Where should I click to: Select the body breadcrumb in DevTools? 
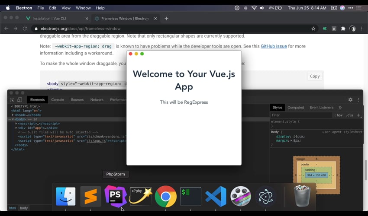[x=24, y=208]
